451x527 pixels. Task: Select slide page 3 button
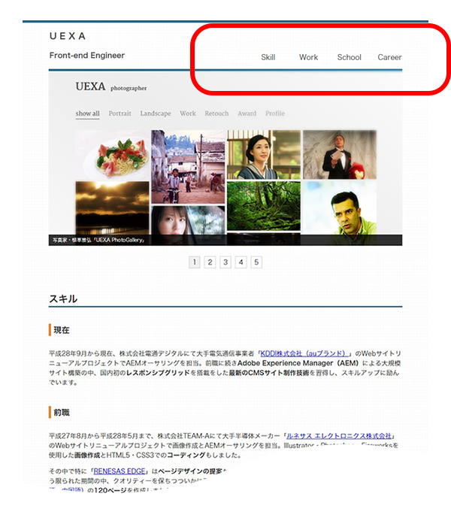(225, 262)
